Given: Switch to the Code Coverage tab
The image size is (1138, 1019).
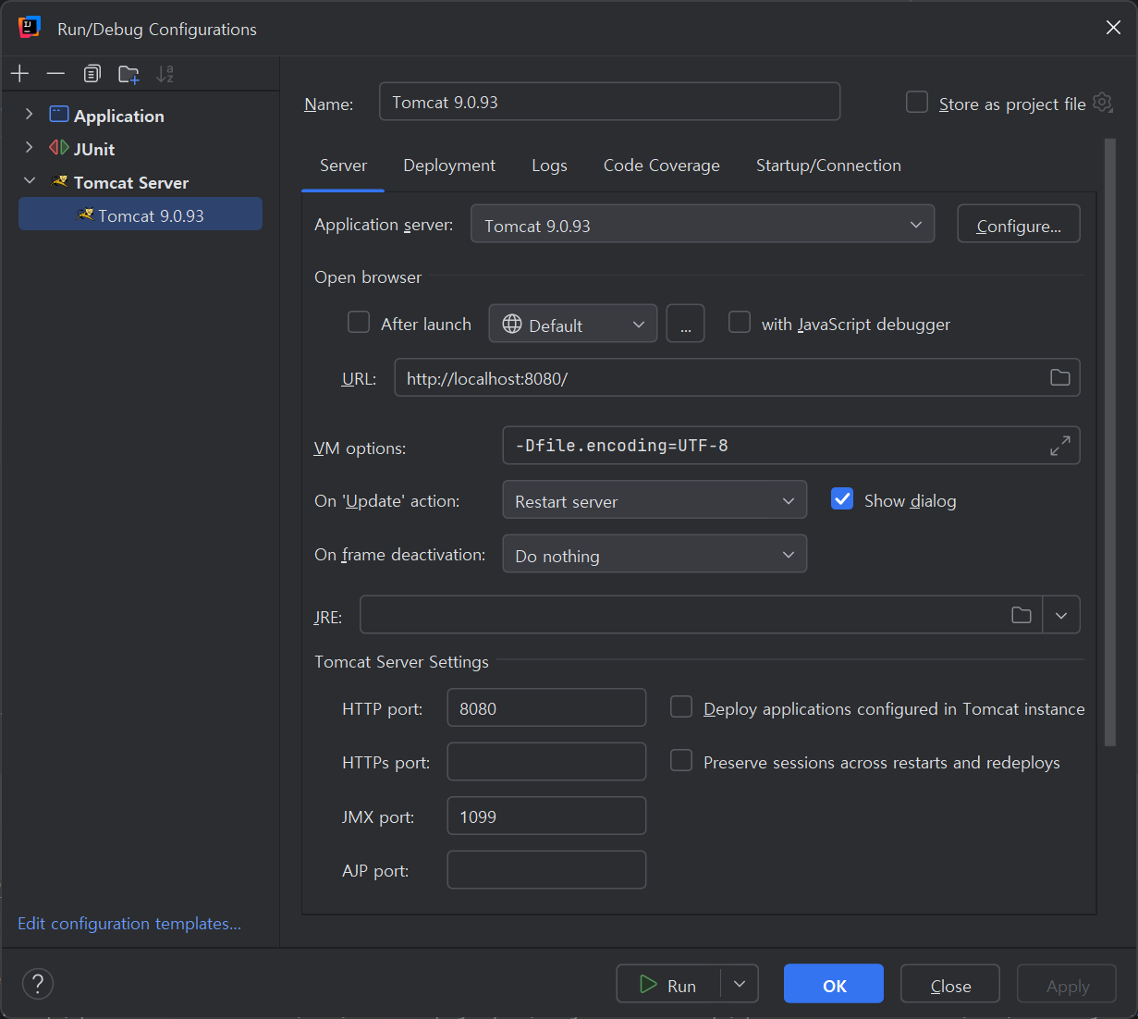Looking at the screenshot, I should pos(662,166).
